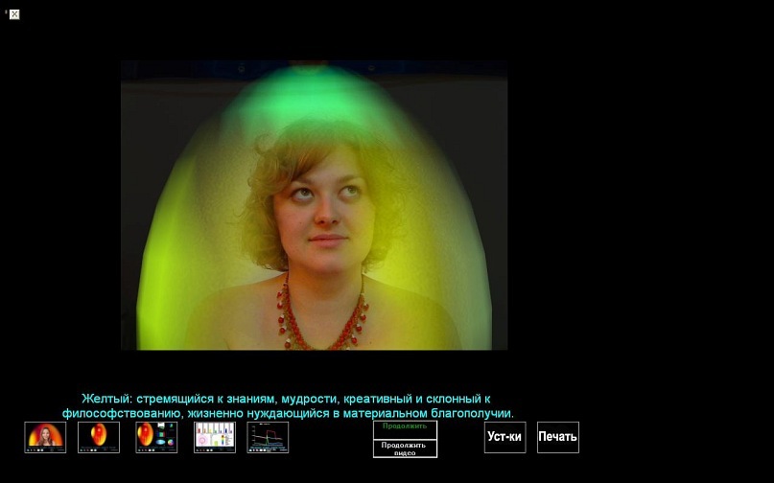774x483 pixels.
Task: Click the small X icon at top-left
Action: click(14, 14)
